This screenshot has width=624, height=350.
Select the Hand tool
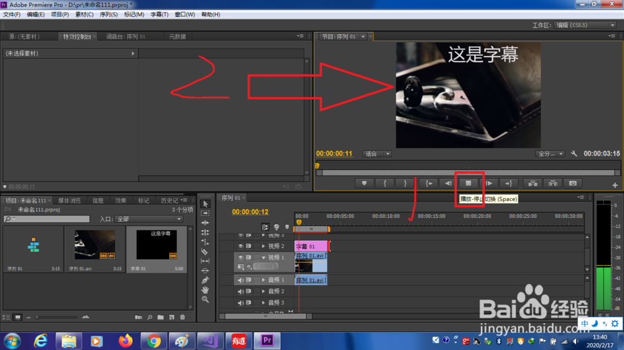click(x=205, y=290)
